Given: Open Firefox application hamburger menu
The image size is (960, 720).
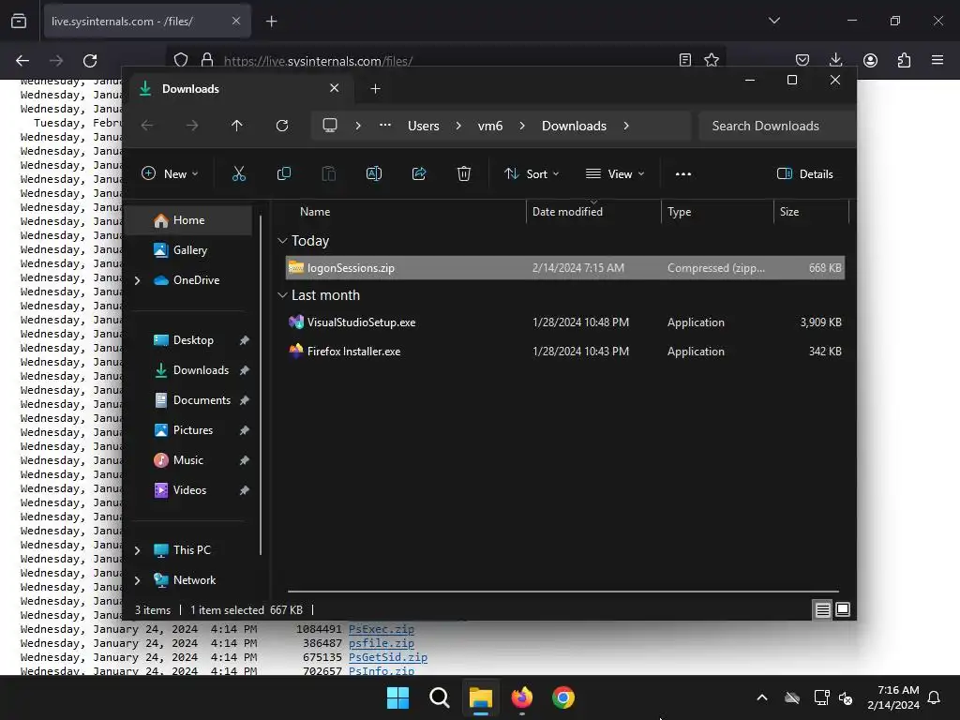Looking at the screenshot, I should pos(937,60).
